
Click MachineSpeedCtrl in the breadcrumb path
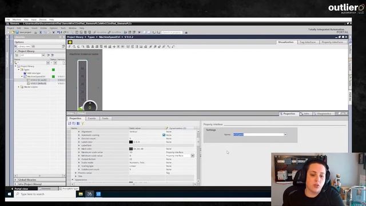point(109,37)
